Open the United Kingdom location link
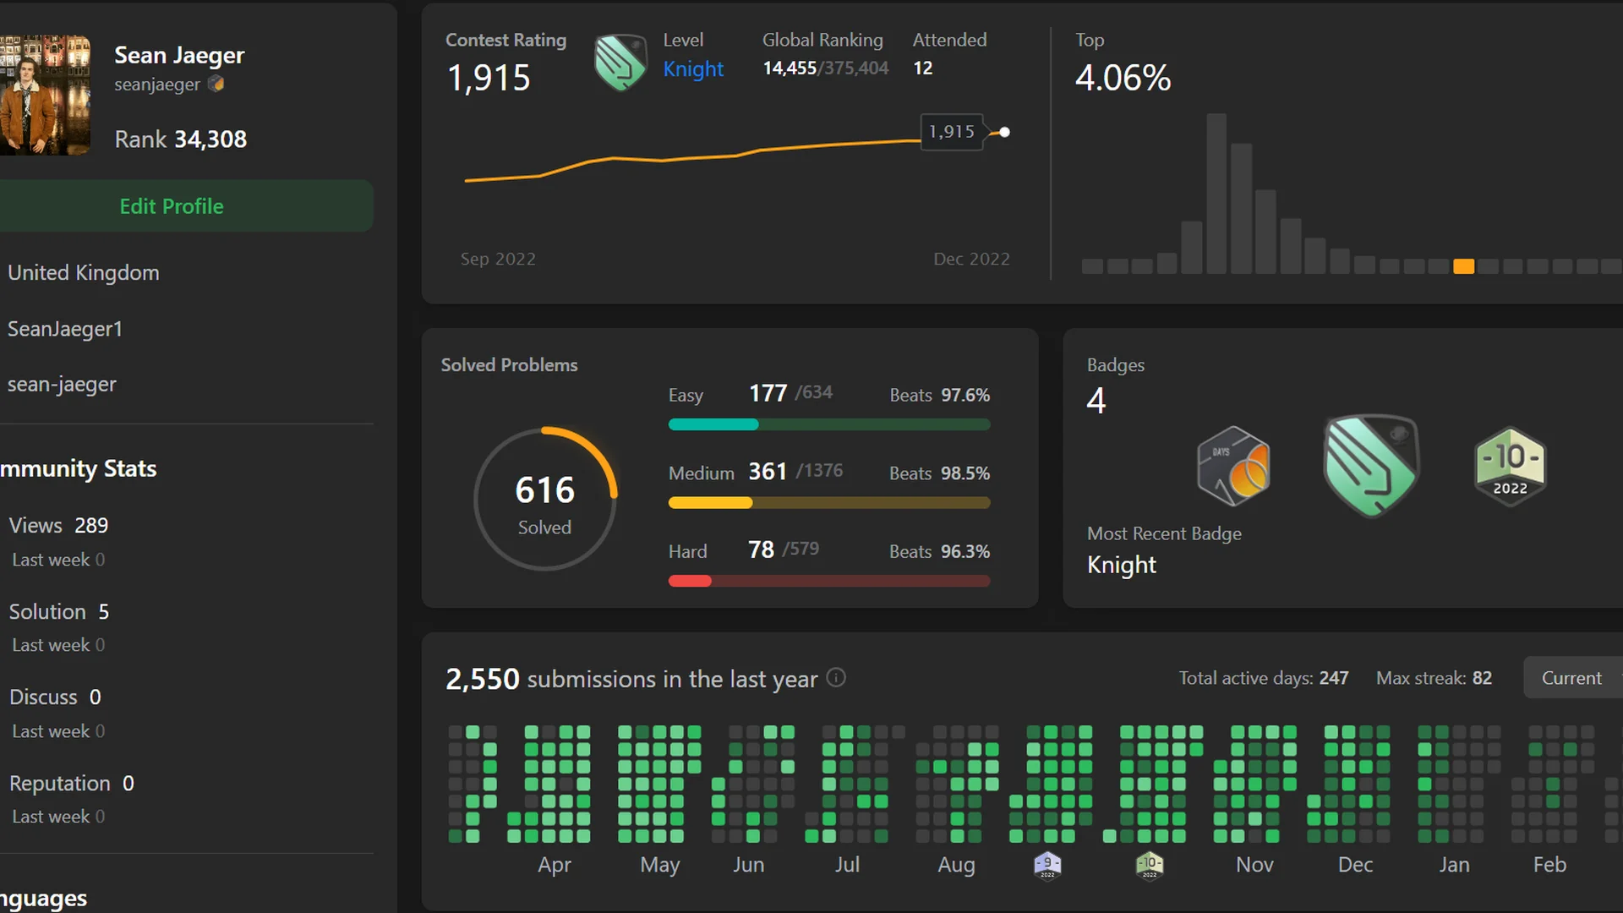The height and width of the screenshot is (913, 1623). click(83, 272)
